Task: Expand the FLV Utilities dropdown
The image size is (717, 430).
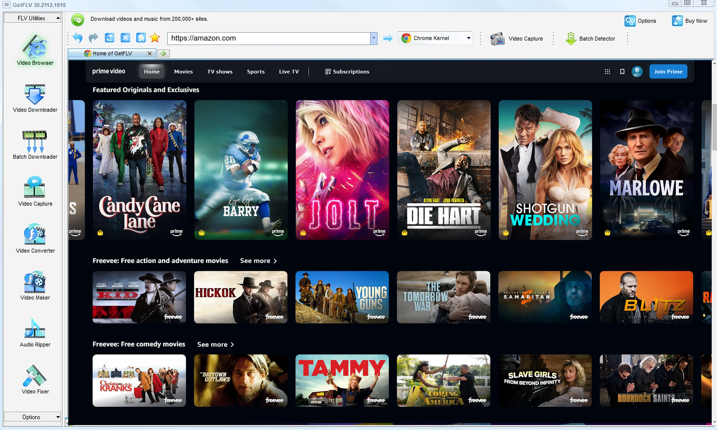Action: coord(32,18)
